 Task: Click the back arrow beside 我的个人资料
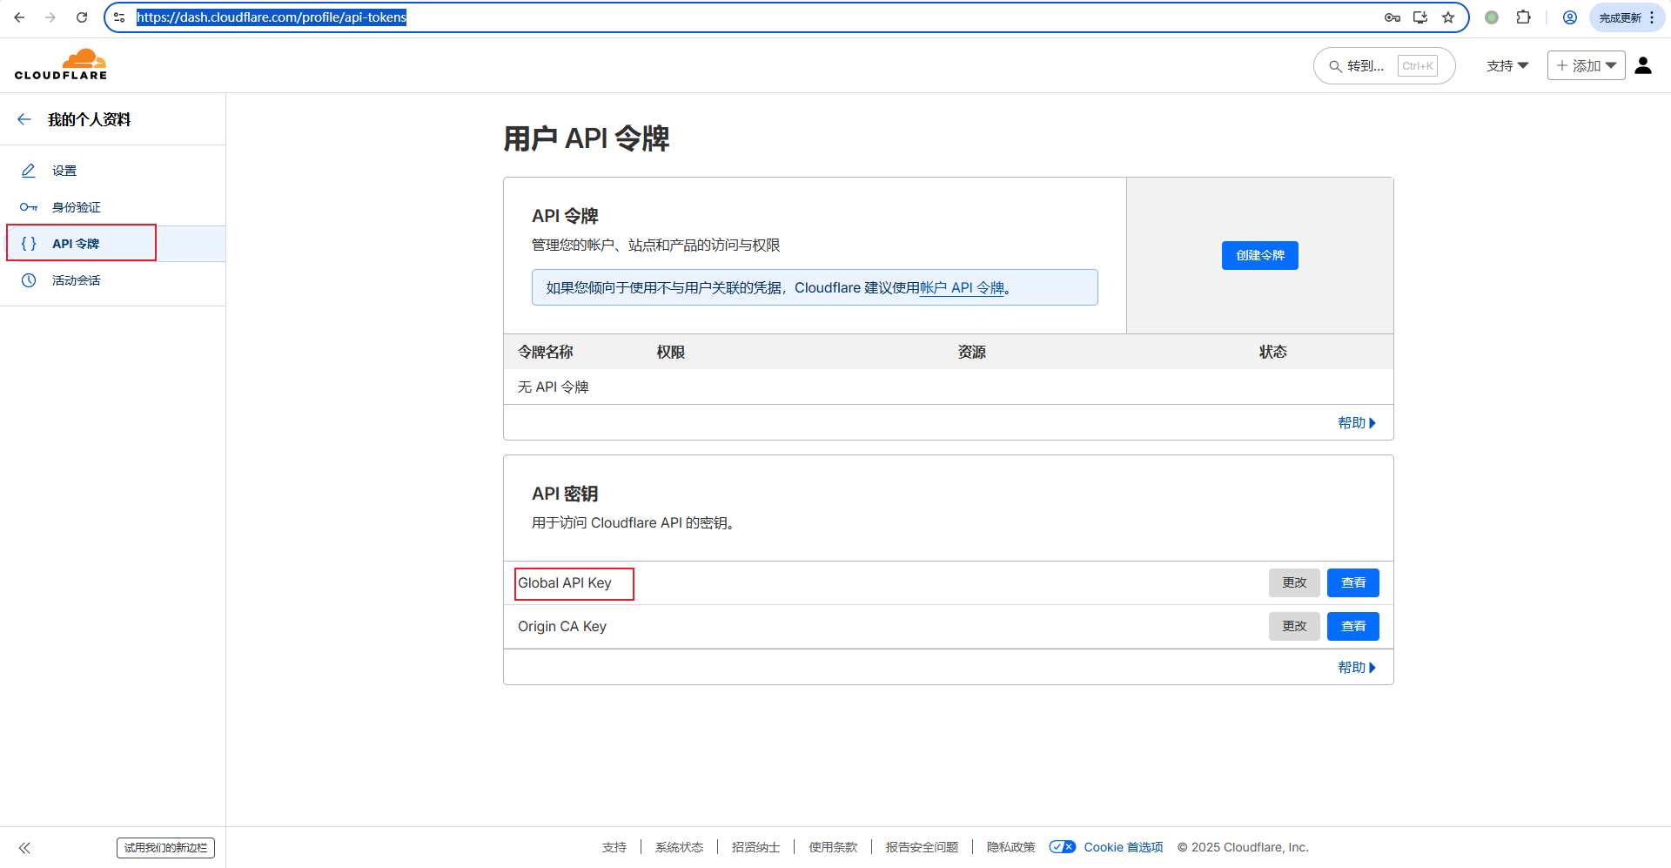pos(24,119)
